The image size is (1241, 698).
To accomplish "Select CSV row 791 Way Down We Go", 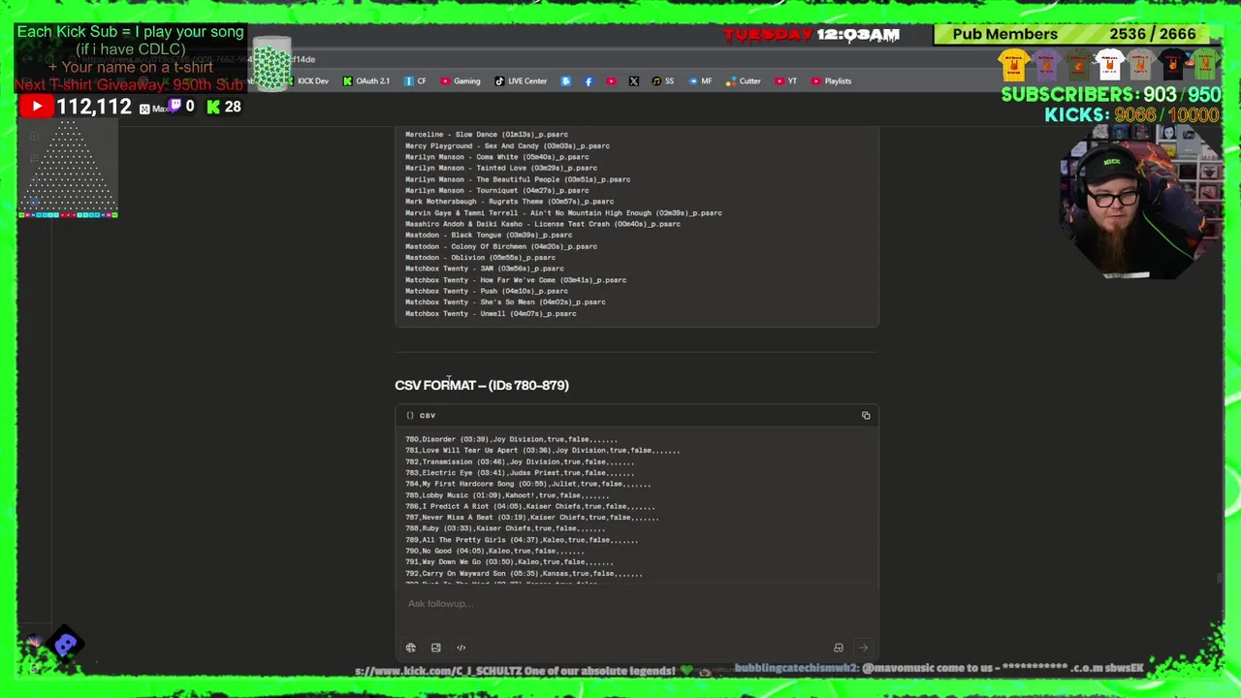I will point(509,562).
